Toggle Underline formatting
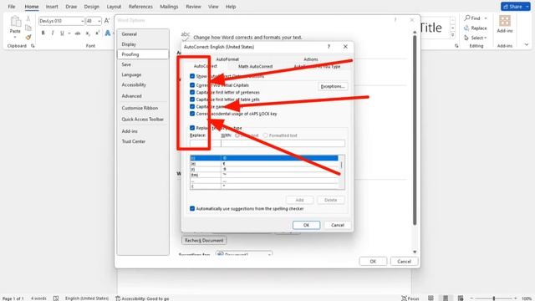The image size is (535, 301). pos(62,33)
